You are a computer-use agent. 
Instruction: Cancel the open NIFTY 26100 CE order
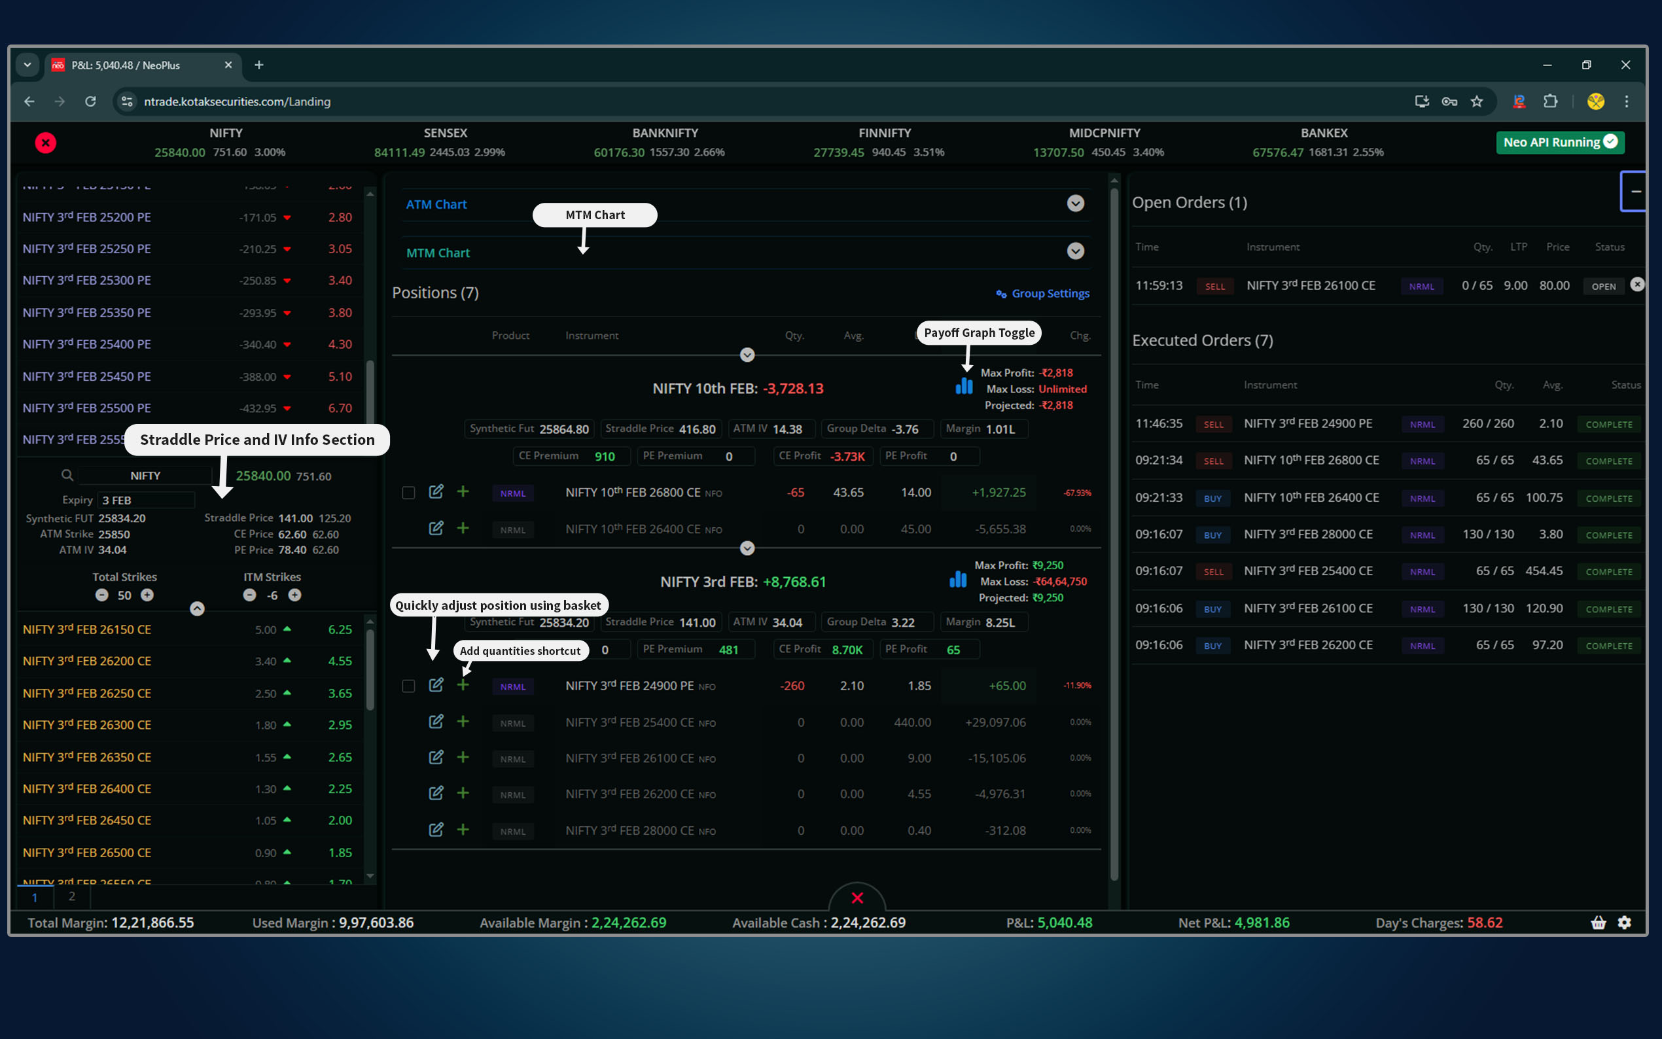(x=1637, y=285)
